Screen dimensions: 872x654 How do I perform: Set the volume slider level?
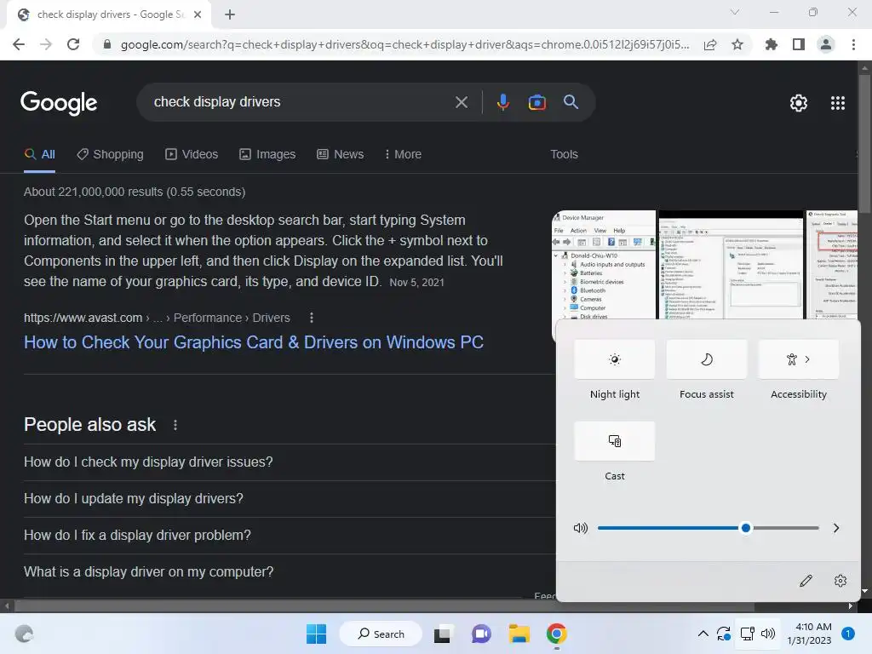tap(708, 528)
